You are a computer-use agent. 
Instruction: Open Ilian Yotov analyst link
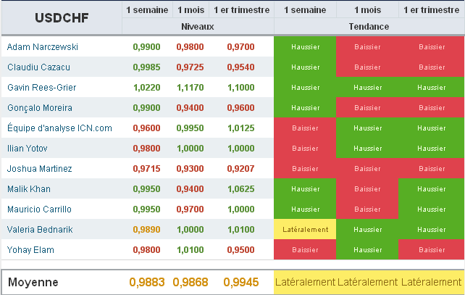coord(28,149)
